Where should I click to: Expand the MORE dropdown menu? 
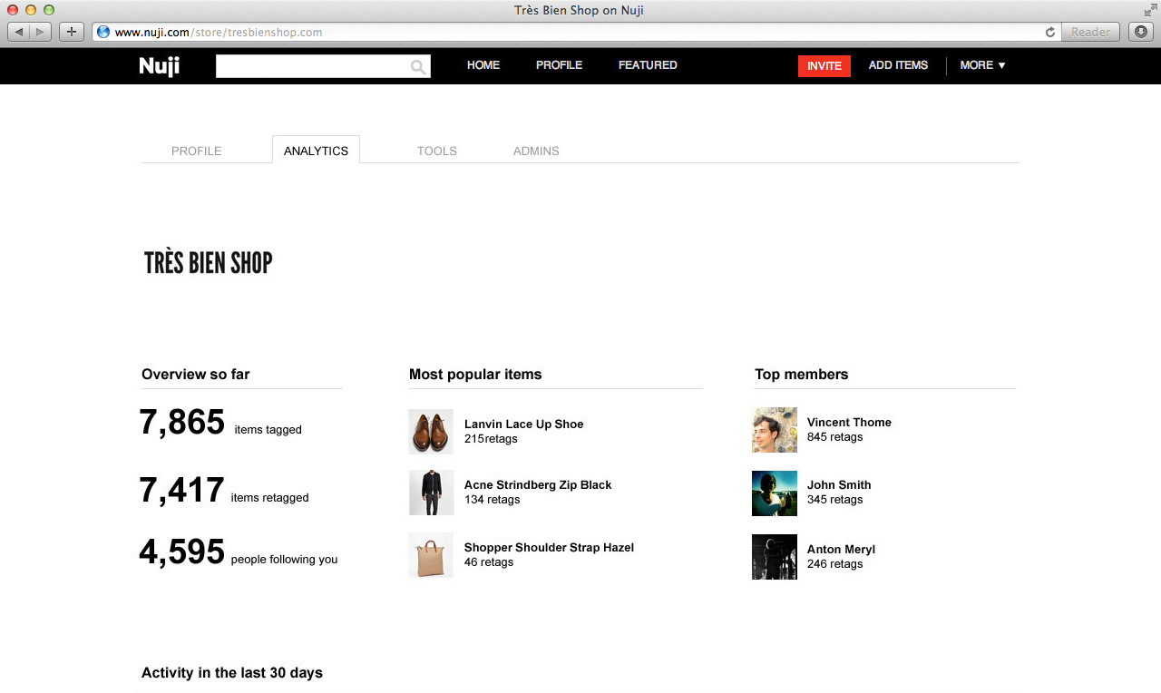[983, 65]
